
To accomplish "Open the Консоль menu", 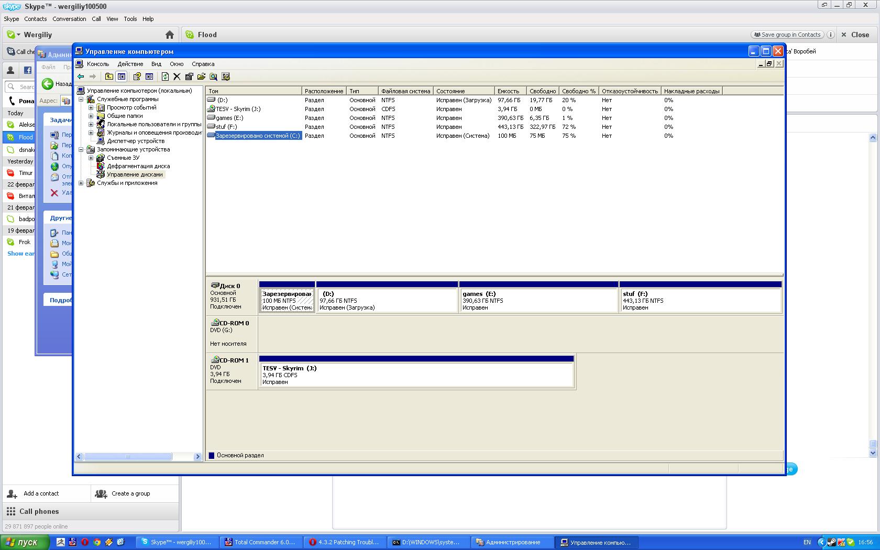I will pos(98,64).
